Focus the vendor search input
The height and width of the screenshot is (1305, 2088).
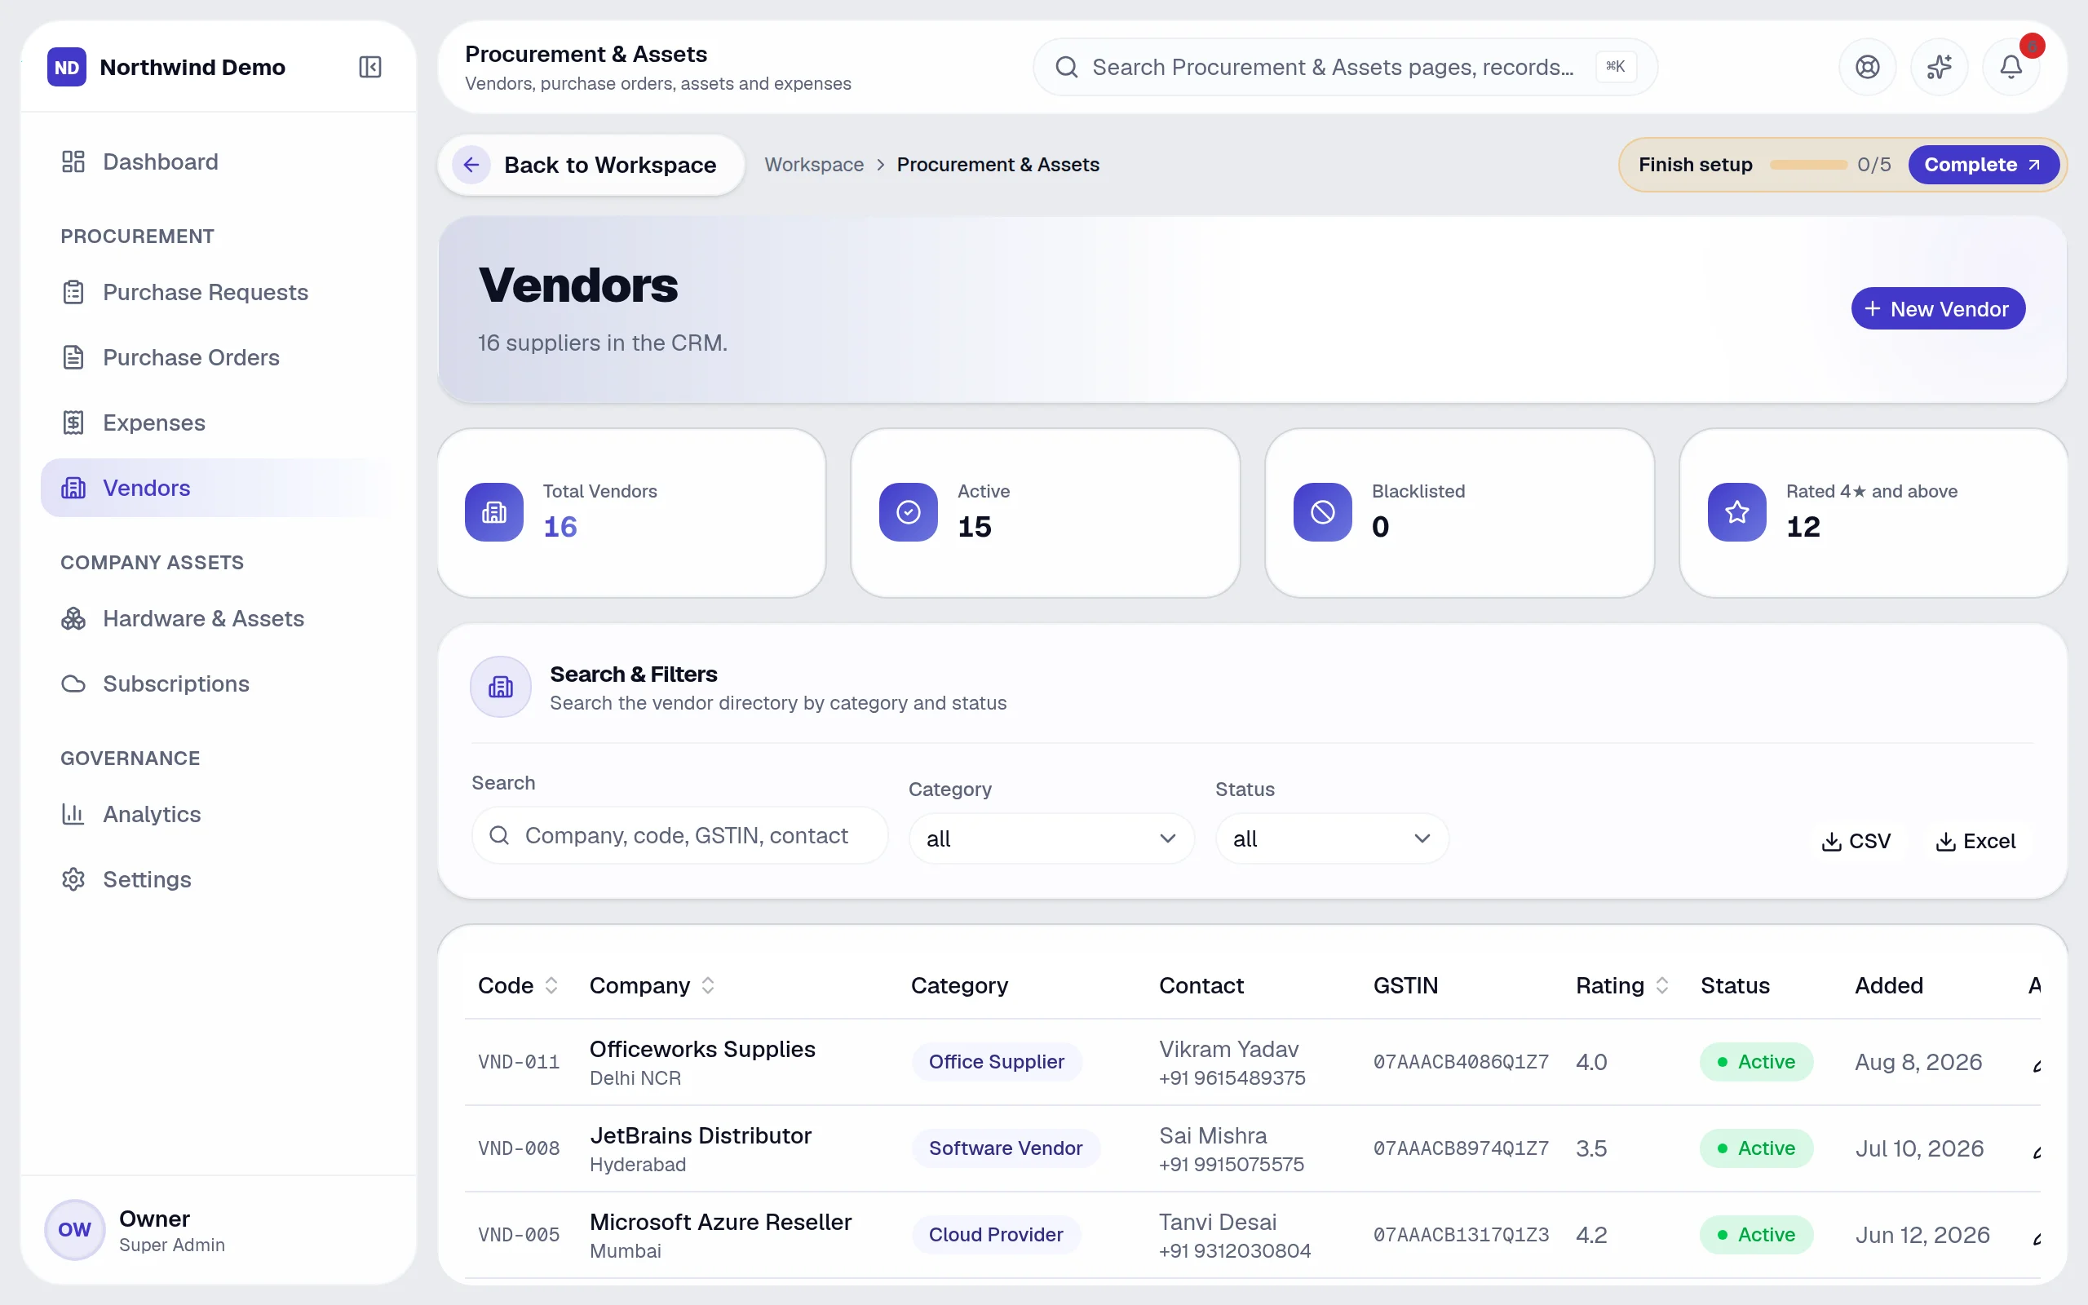click(679, 834)
